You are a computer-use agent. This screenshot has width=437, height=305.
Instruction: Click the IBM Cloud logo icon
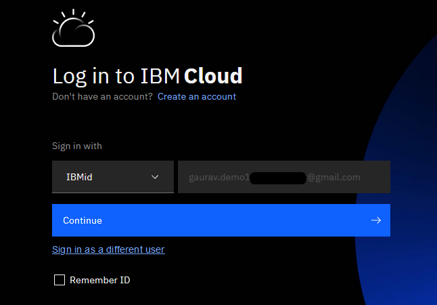coord(73,28)
